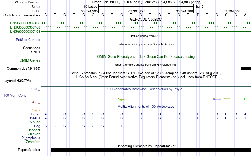The width and height of the screenshot is (251, 156).
Task: Click the hg19 label beside the scale bar
Action: coord(200,7)
